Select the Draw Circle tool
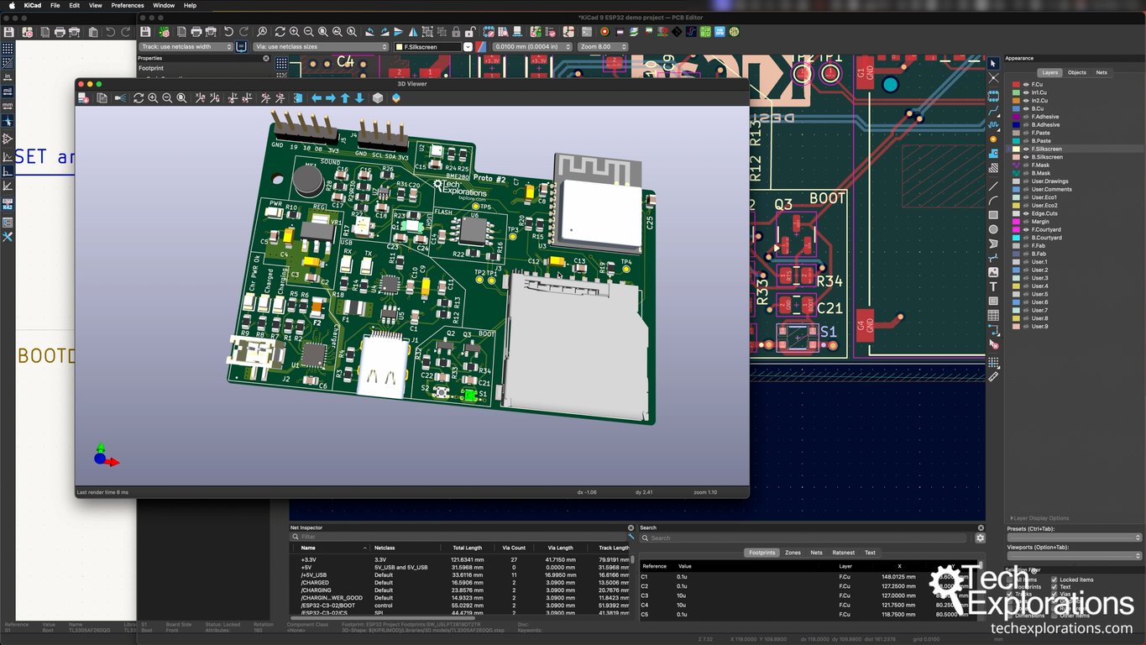 point(993,229)
